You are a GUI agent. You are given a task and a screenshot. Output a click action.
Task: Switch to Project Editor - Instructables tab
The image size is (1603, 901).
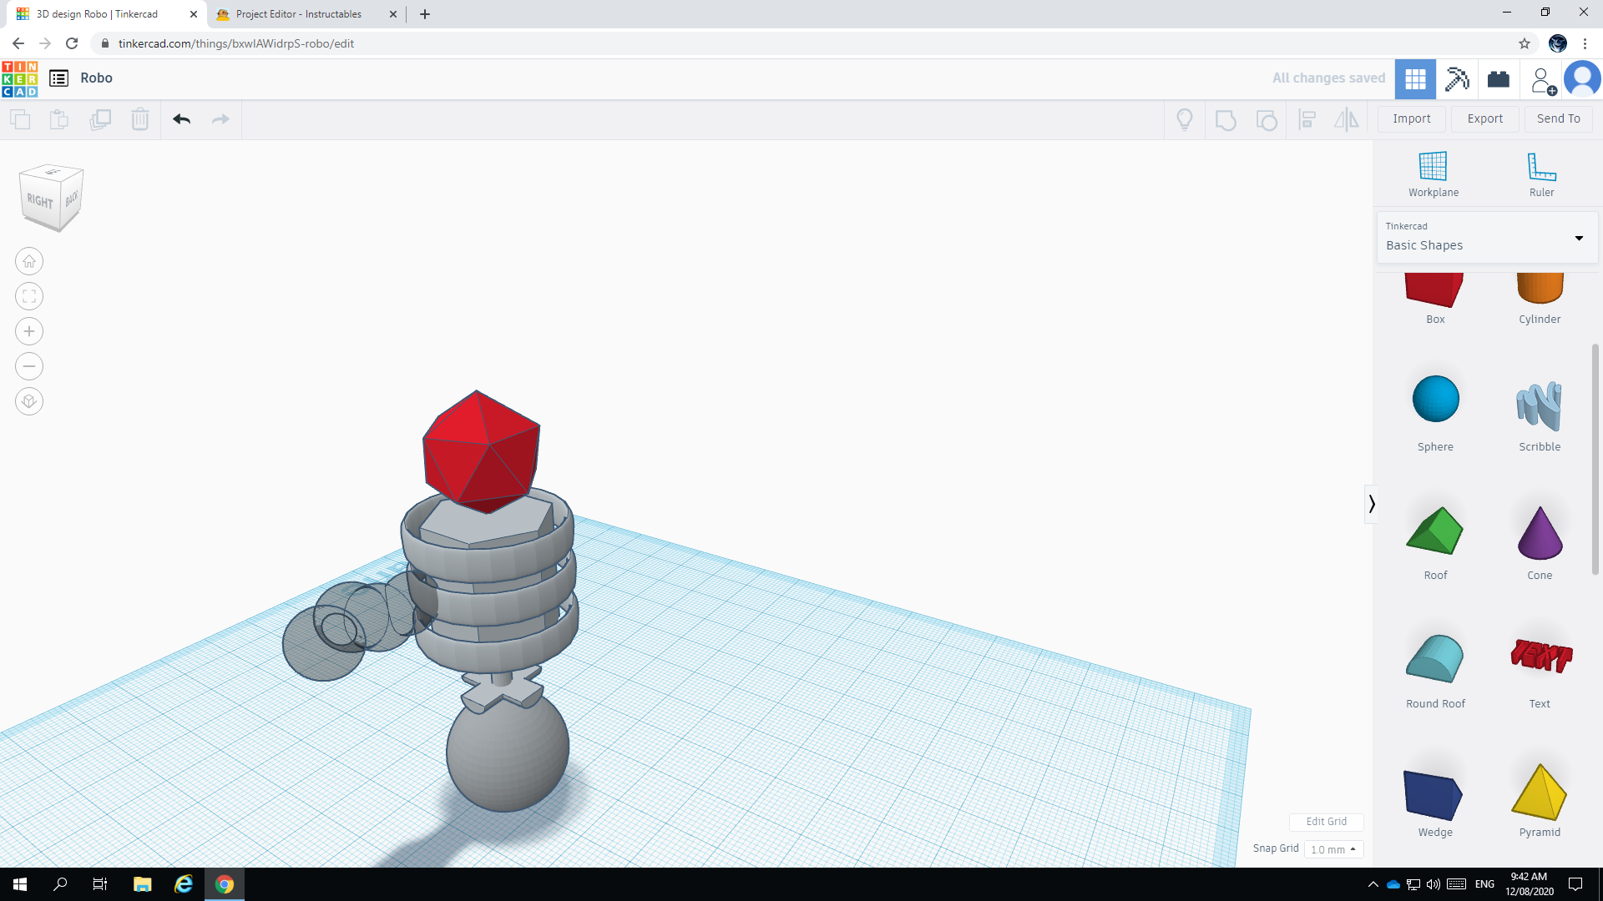pyautogui.click(x=298, y=14)
